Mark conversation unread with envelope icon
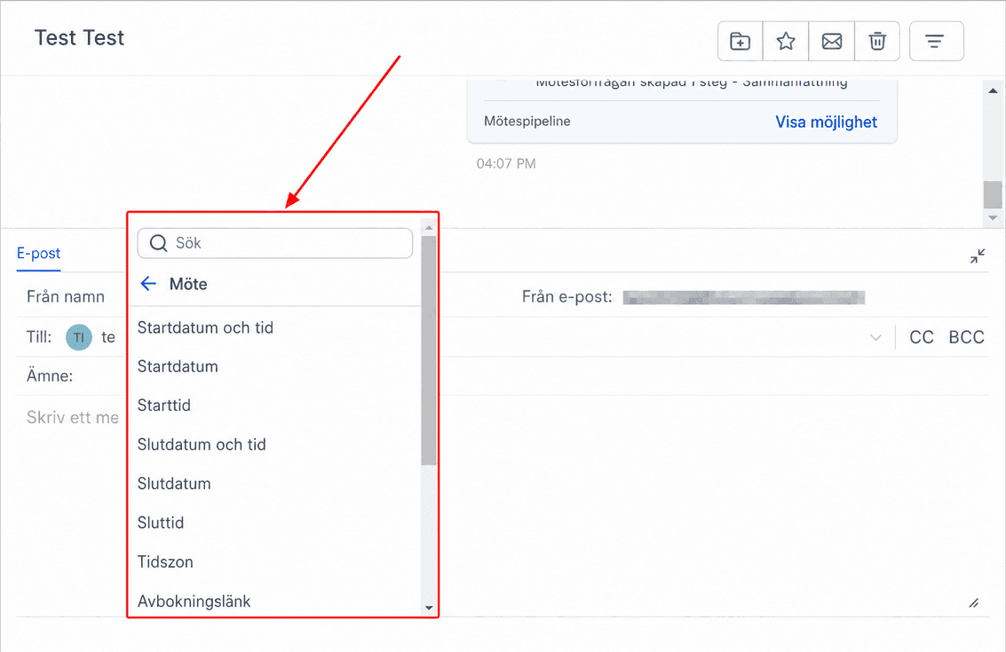The height and width of the screenshot is (652, 1006). pyautogui.click(x=831, y=41)
